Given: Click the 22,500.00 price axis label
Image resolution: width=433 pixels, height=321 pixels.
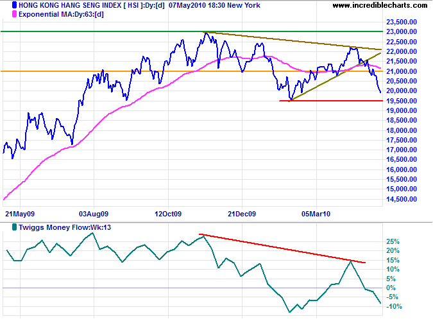Looking at the screenshot, I should (x=401, y=42).
